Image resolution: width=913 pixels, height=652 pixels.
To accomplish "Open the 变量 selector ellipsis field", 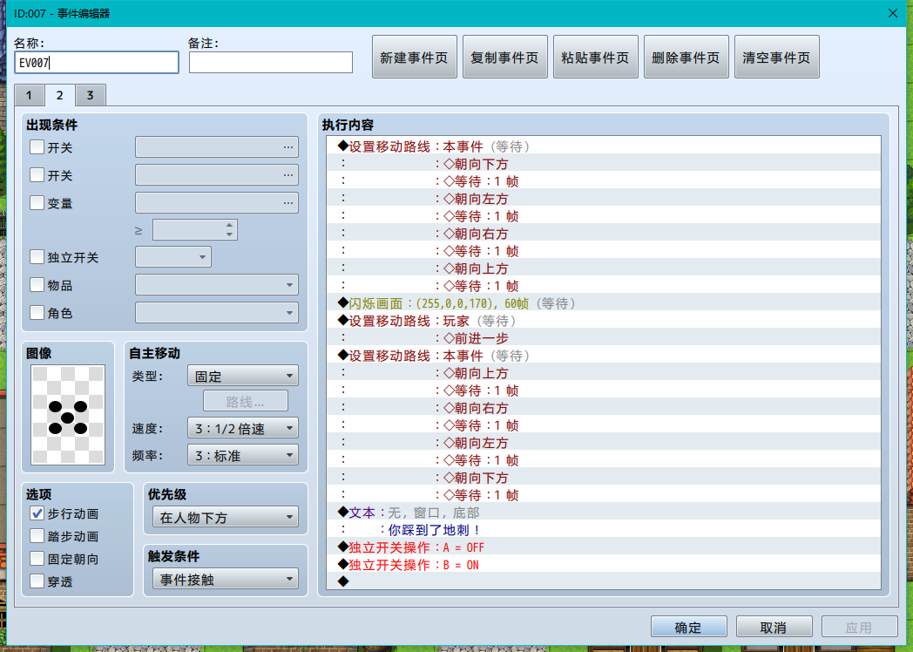I will (217, 203).
